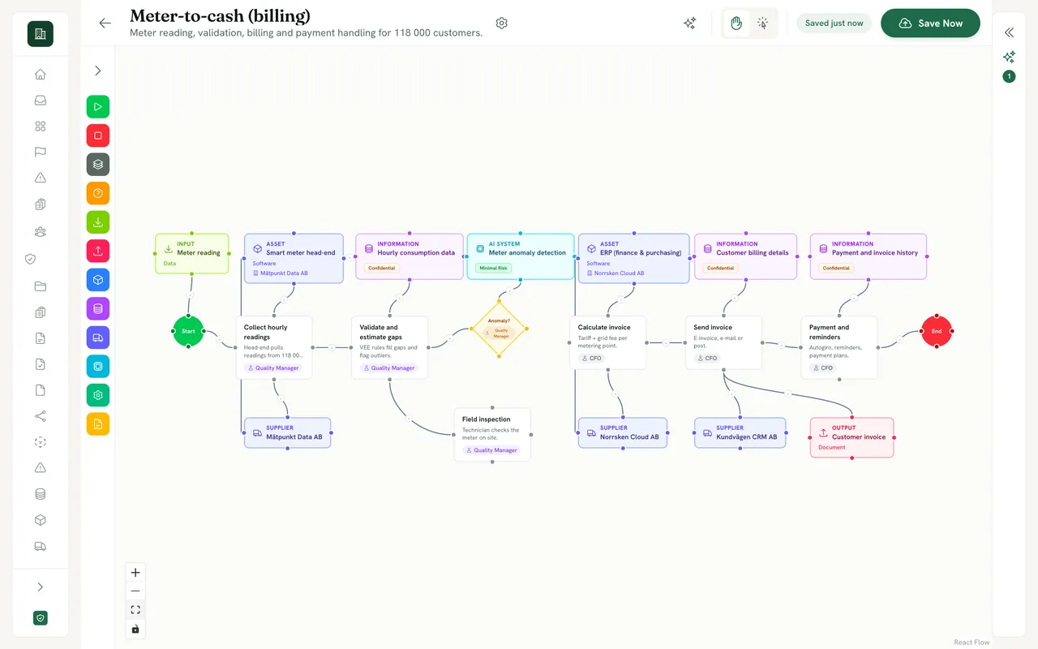Open Home from the left sidebar
This screenshot has height=649, width=1038.
click(x=41, y=75)
